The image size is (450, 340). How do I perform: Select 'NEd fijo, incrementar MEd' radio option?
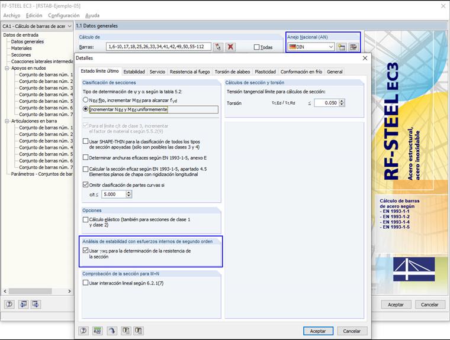coord(85,100)
